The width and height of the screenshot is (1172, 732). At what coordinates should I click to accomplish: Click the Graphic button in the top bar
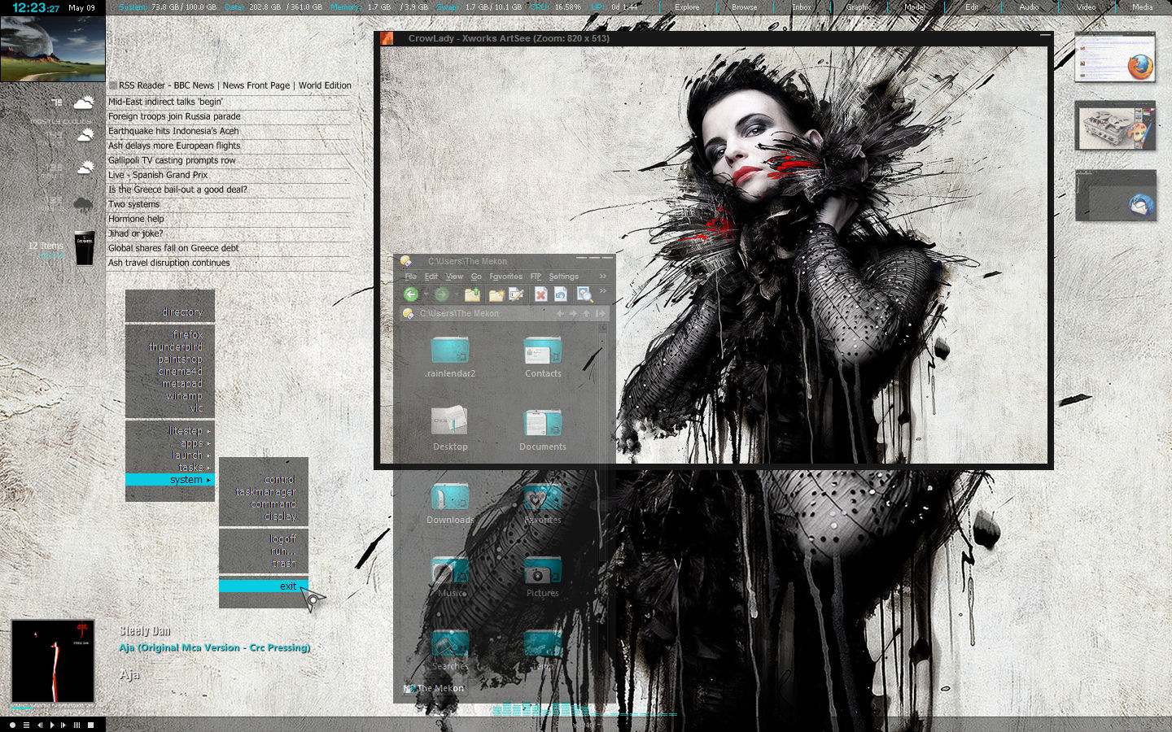[859, 7]
